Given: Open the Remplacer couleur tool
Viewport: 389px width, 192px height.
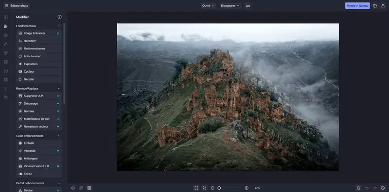Looking at the screenshot, I should [39, 127].
